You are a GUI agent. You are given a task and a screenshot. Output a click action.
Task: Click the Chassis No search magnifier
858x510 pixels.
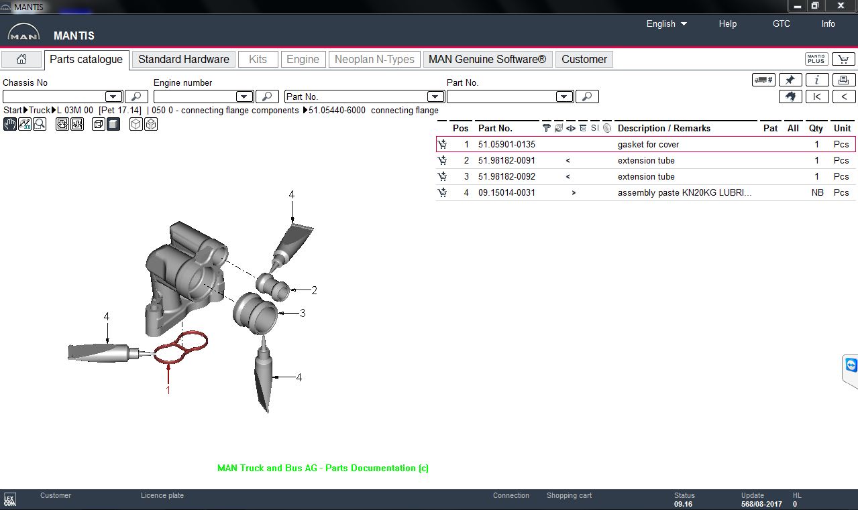pos(136,97)
